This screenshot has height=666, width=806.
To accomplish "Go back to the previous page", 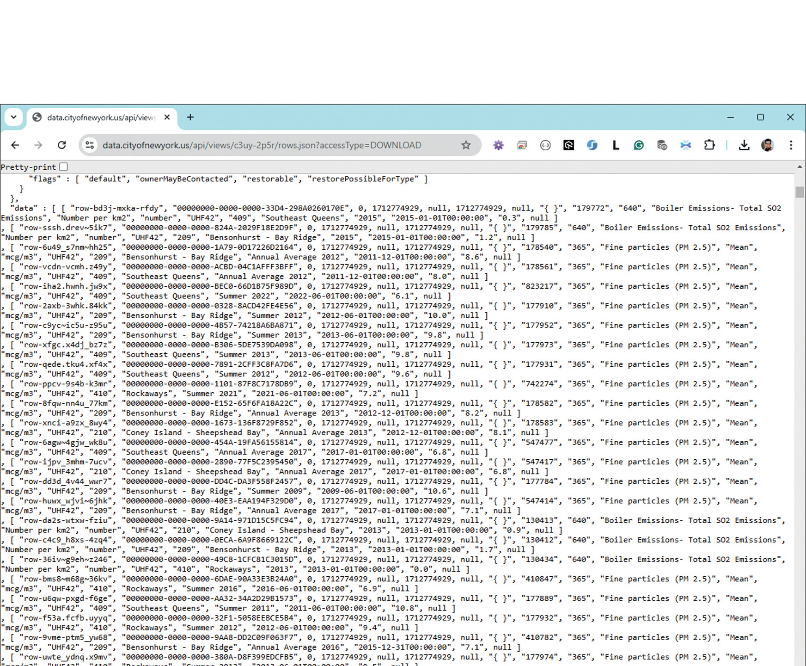I will click(15, 145).
